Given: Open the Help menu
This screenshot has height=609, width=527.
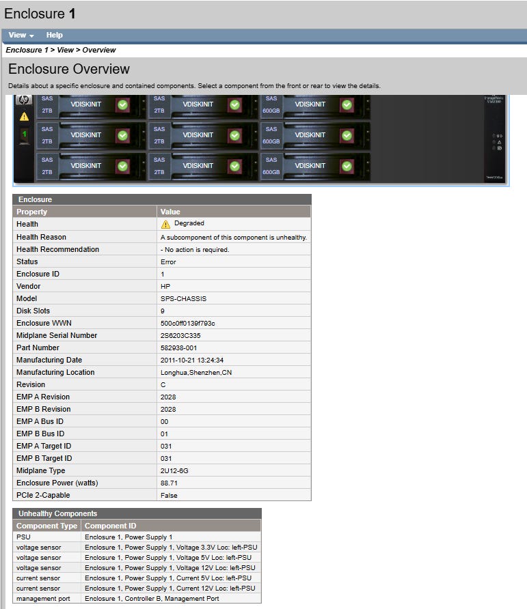Looking at the screenshot, I should [x=55, y=35].
